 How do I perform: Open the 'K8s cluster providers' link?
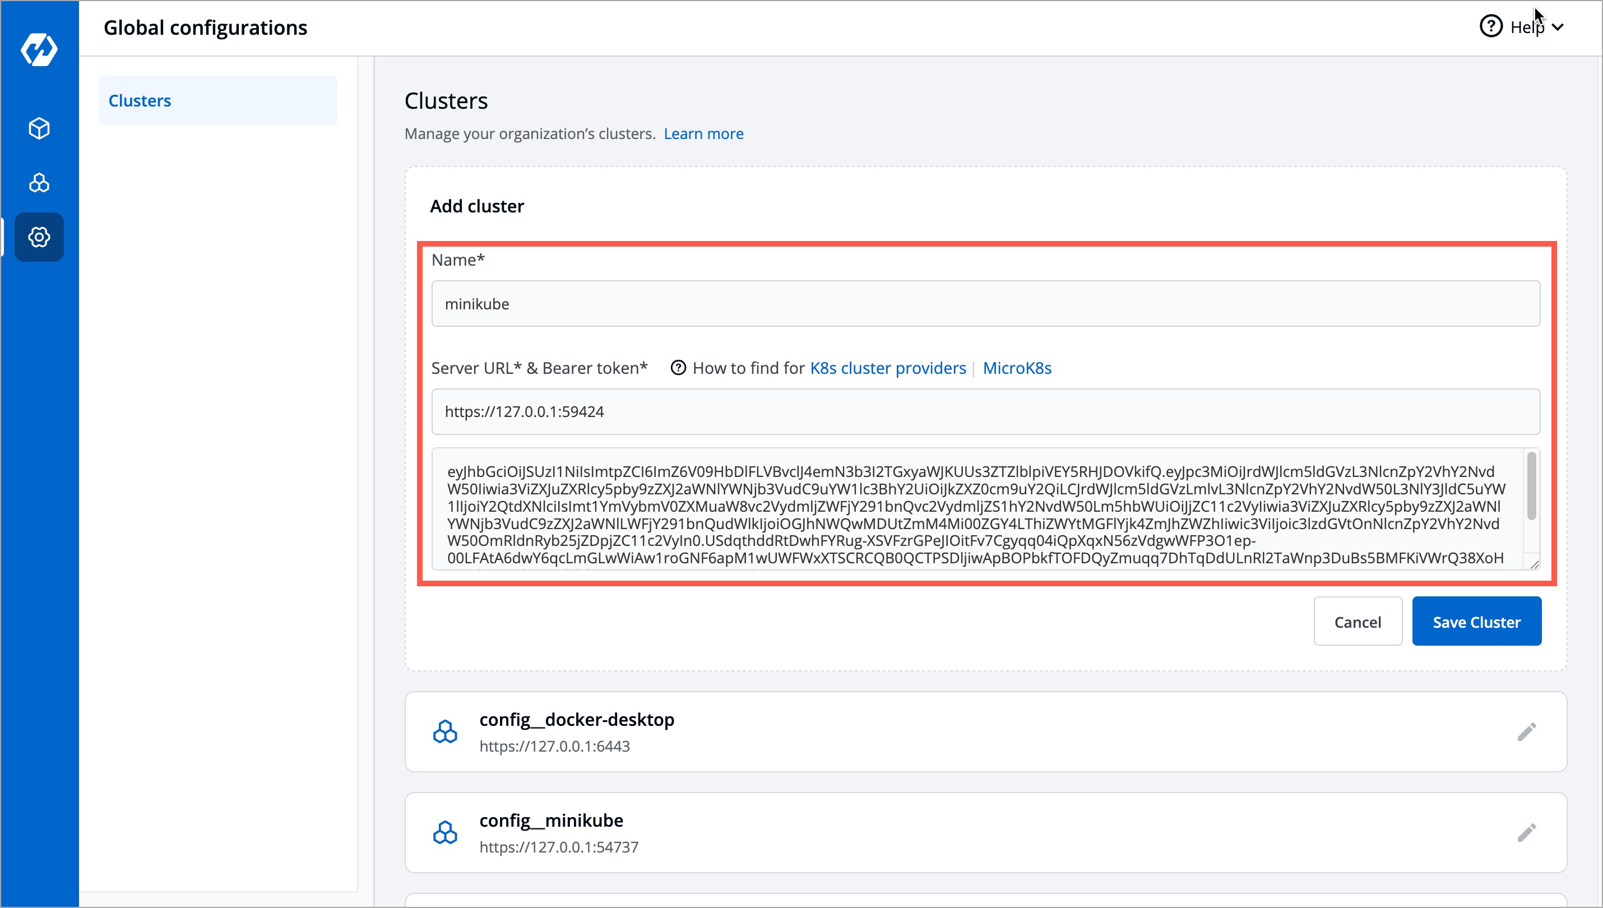(888, 368)
